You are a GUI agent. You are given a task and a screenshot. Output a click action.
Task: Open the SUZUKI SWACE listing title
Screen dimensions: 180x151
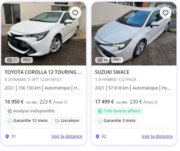tap(112, 72)
